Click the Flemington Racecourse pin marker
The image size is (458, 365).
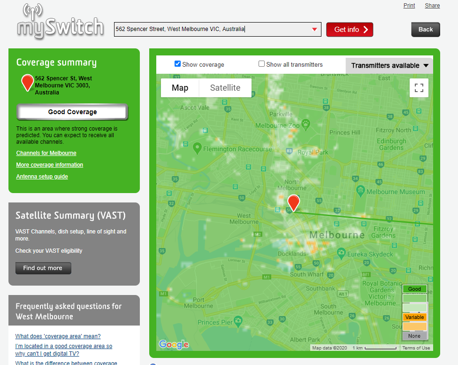tap(197, 148)
